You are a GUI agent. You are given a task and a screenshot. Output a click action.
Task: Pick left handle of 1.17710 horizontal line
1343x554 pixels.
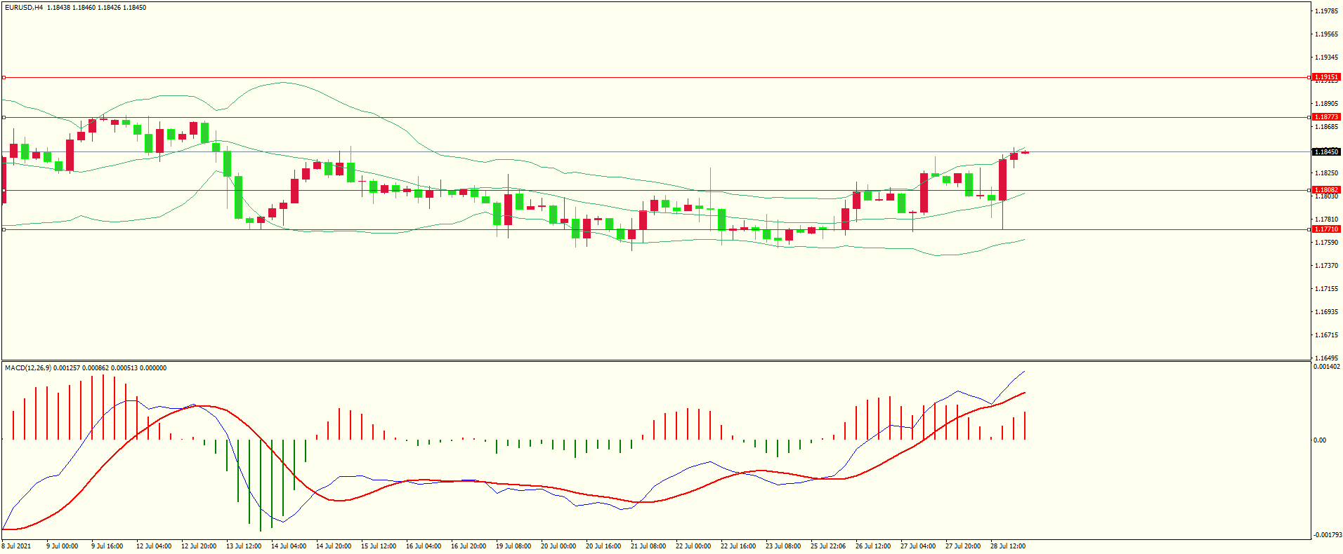(x=4, y=229)
